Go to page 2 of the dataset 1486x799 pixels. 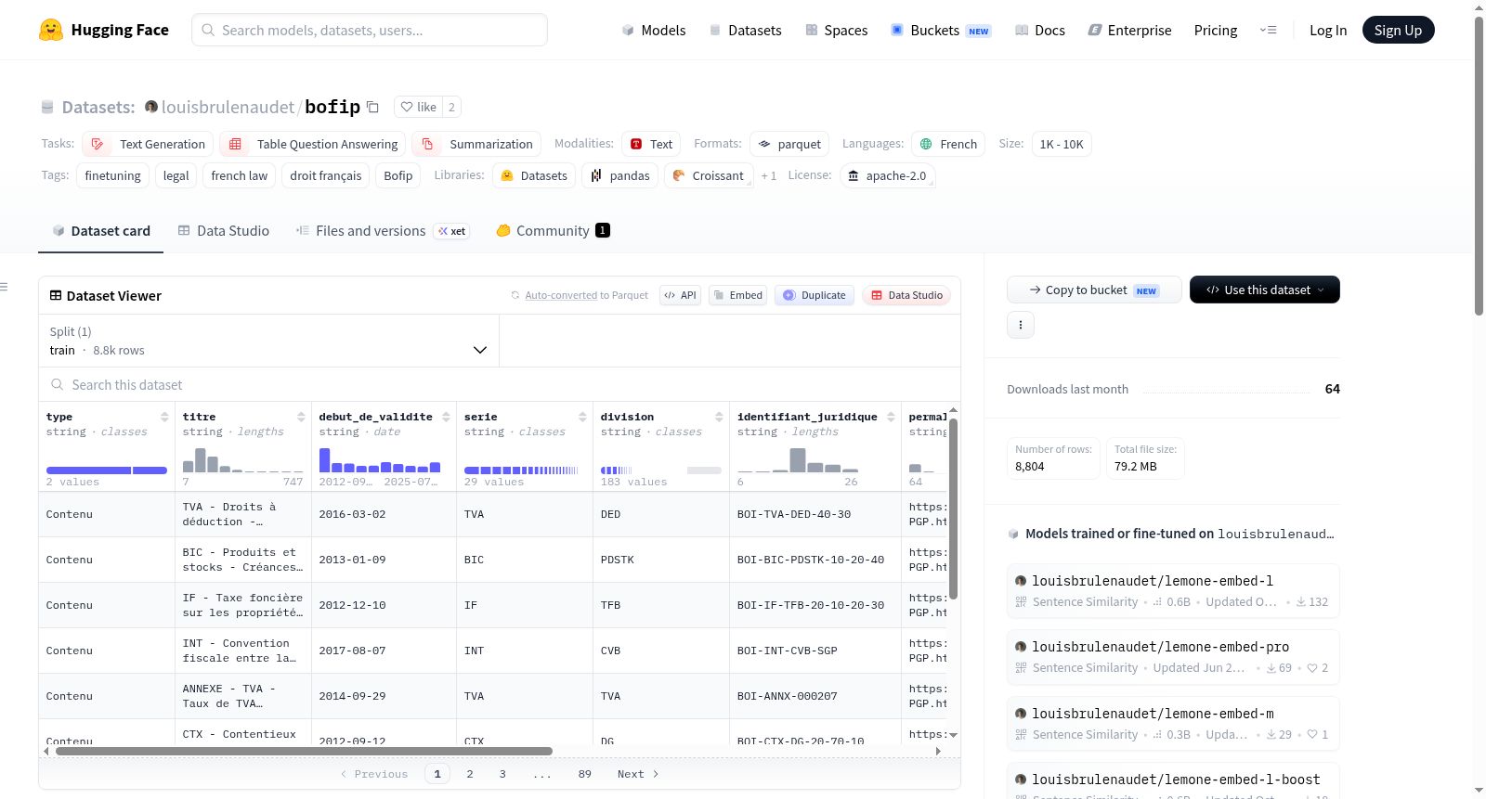tap(470, 774)
